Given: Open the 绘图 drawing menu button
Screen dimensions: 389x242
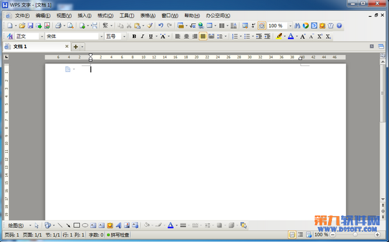Looking at the screenshot, I should 16,225.
